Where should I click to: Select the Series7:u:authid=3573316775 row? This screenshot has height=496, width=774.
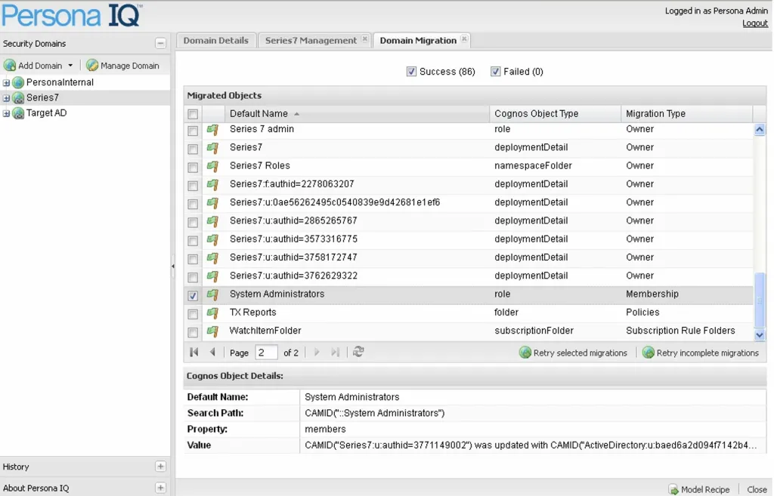click(x=469, y=239)
